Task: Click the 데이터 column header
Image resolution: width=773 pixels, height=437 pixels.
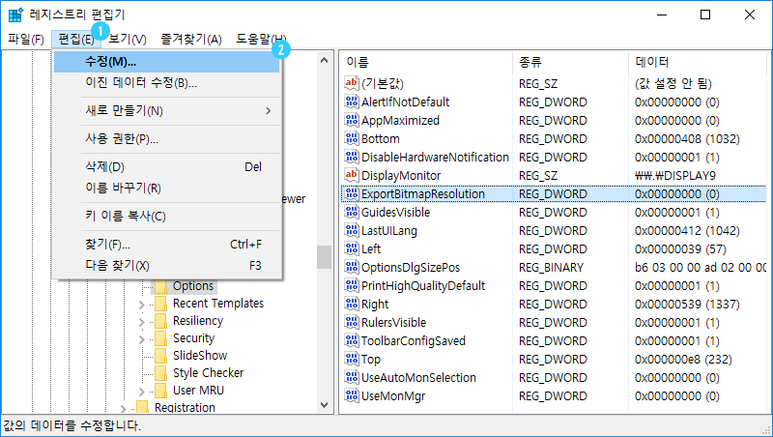Action: [x=696, y=61]
